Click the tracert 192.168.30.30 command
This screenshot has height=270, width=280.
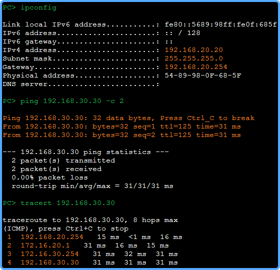67,203
